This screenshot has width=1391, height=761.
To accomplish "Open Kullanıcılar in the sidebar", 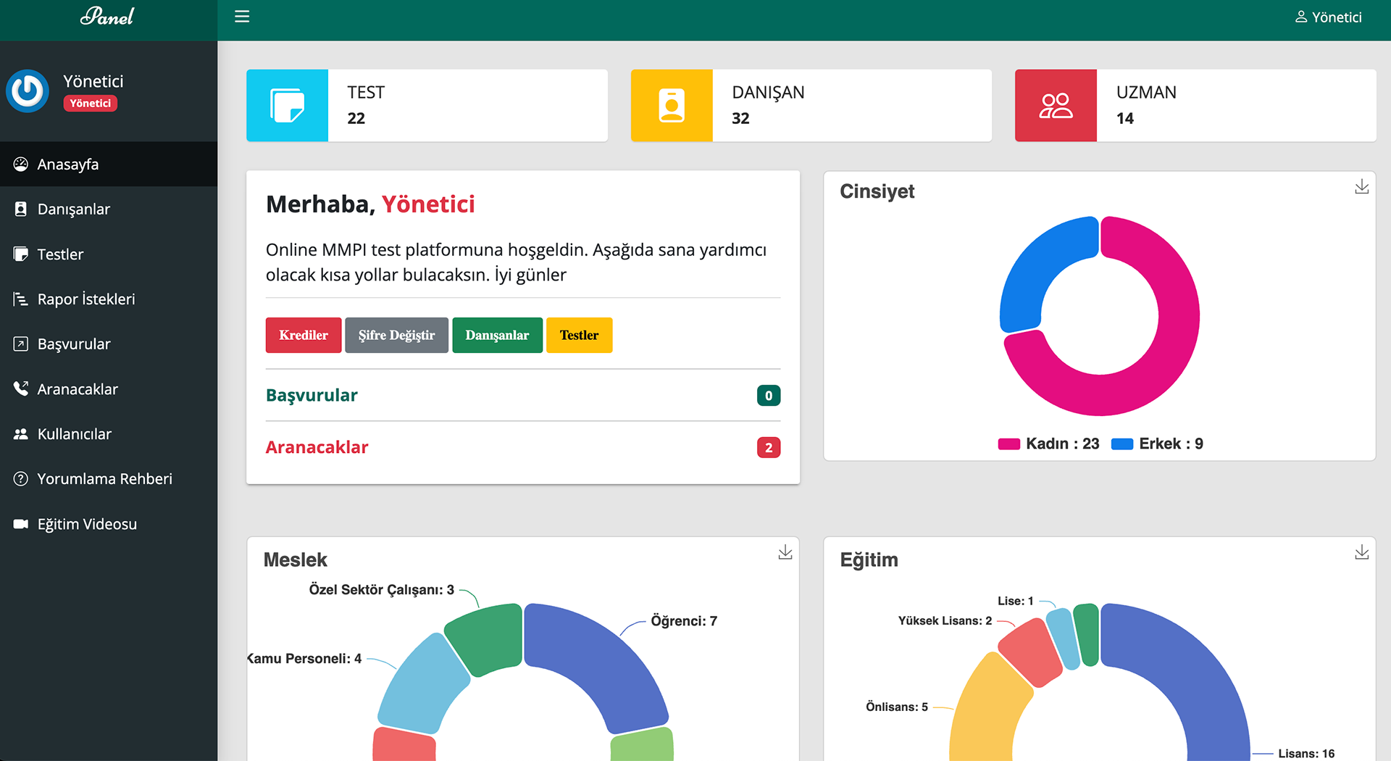I will 109,434.
